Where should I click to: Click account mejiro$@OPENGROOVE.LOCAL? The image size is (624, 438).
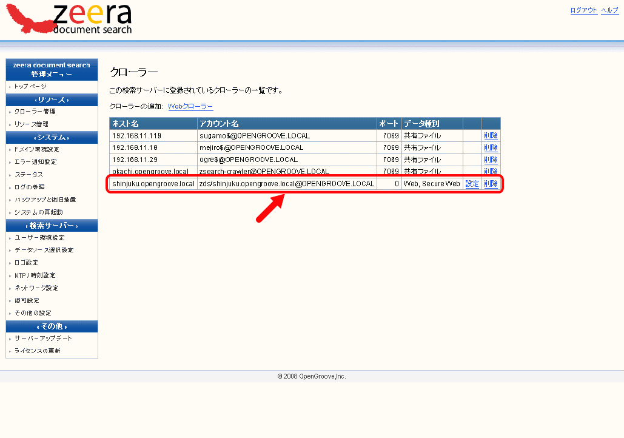tap(252, 148)
